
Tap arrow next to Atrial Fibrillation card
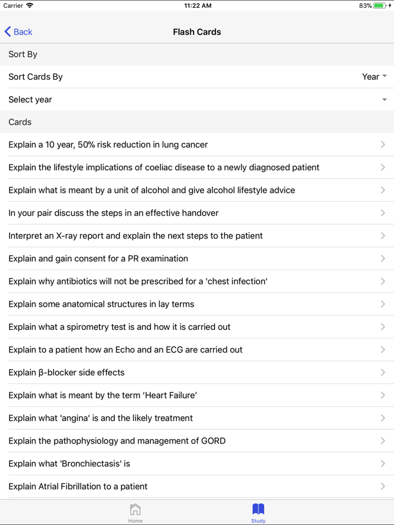(x=383, y=486)
